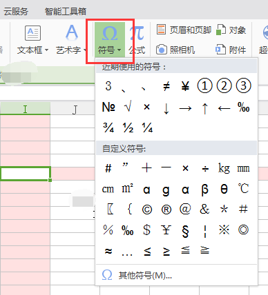Insert the circled number ① symbol
The height and width of the screenshot is (295, 268).
click(204, 86)
